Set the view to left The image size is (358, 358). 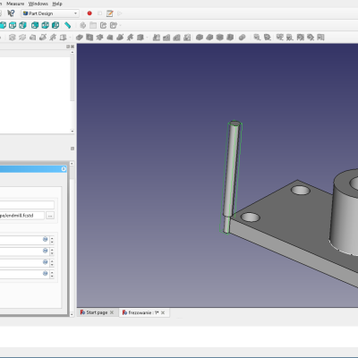55,25
